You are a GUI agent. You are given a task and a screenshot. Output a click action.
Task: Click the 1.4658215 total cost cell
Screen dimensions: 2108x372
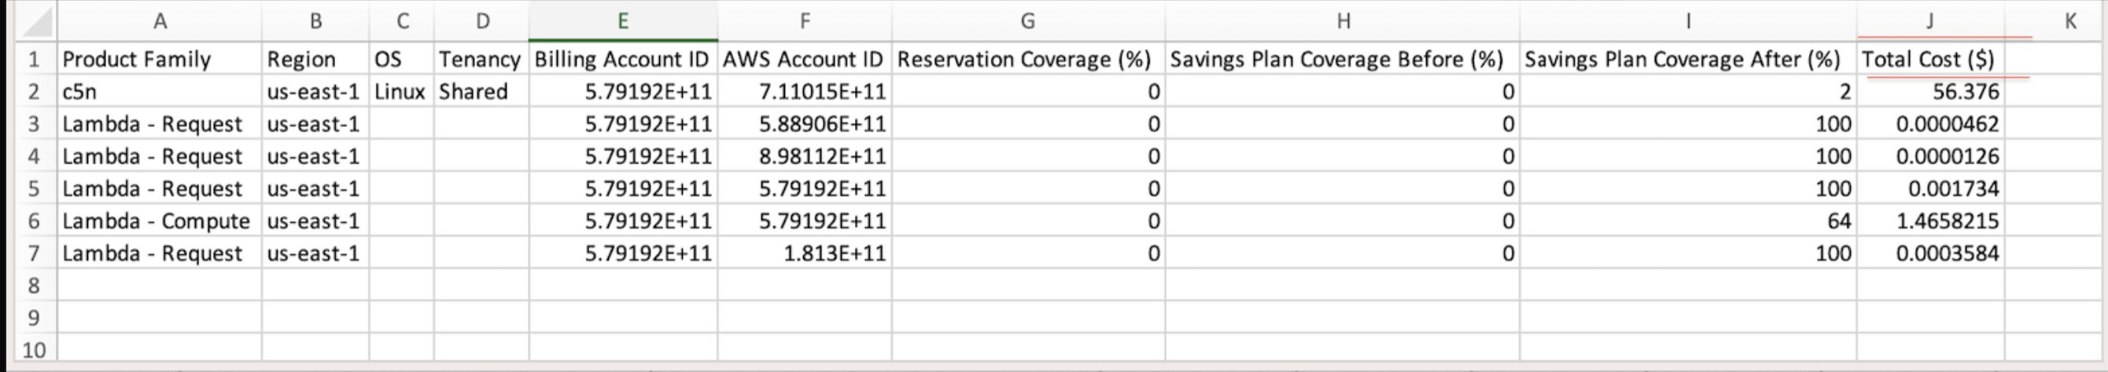coord(1947,221)
